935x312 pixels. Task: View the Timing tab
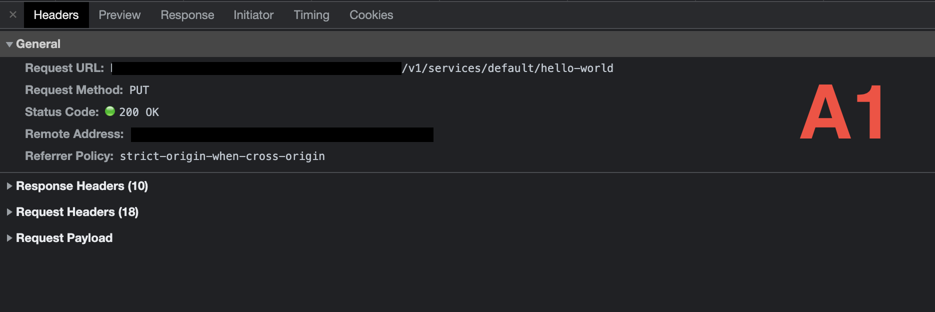pos(311,14)
